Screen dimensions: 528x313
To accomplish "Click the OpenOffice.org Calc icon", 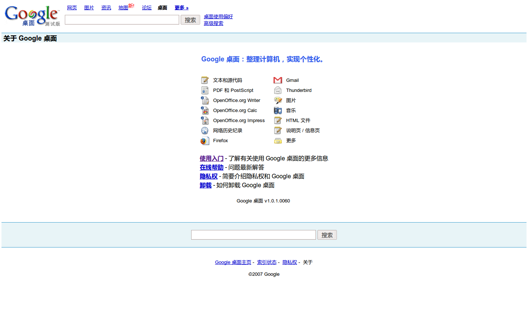I will tap(205, 110).
